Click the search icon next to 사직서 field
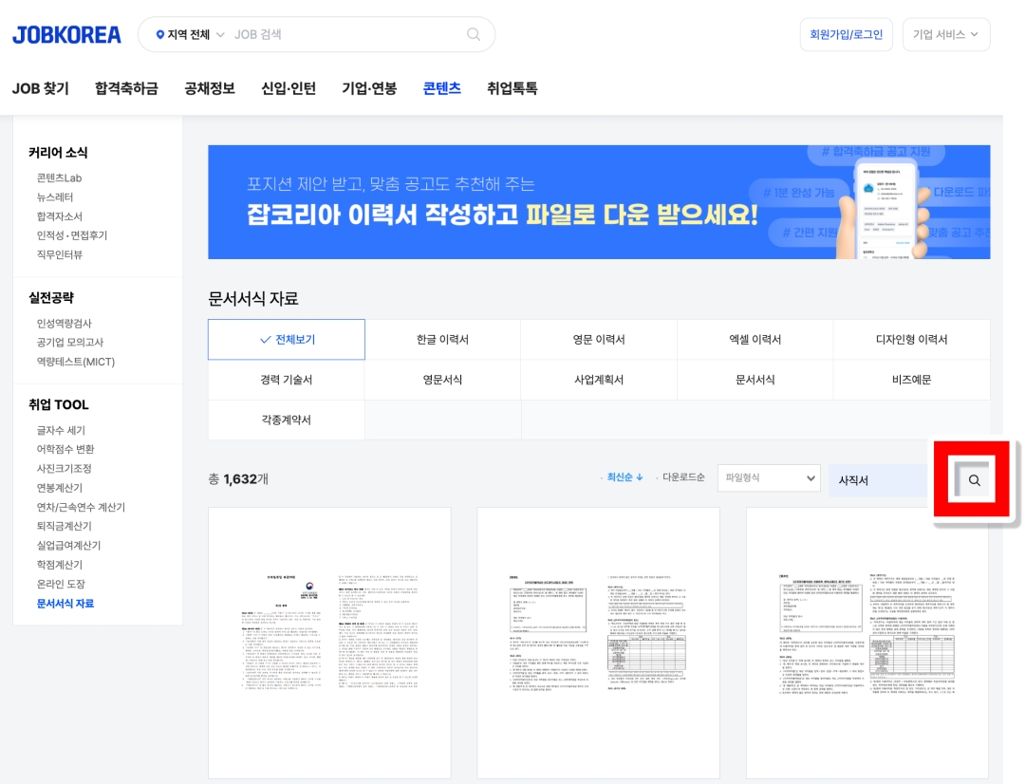Screen dimensions: 1025x784 974,480
